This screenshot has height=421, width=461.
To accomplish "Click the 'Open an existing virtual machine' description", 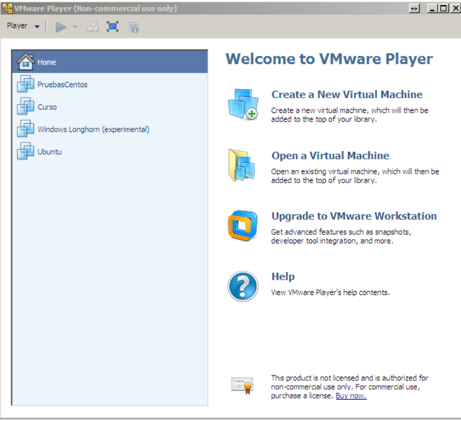I will click(x=355, y=176).
